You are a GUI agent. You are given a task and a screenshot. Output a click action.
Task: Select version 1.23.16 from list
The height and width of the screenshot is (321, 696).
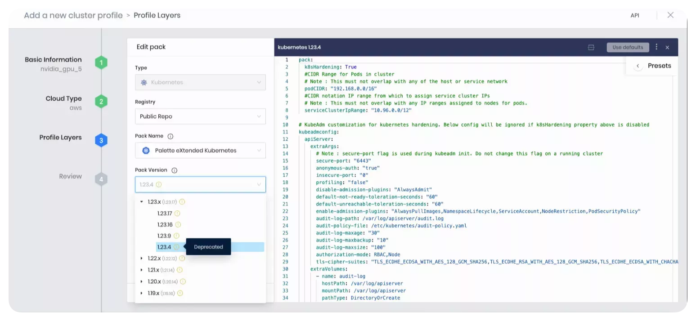(x=165, y=225)
